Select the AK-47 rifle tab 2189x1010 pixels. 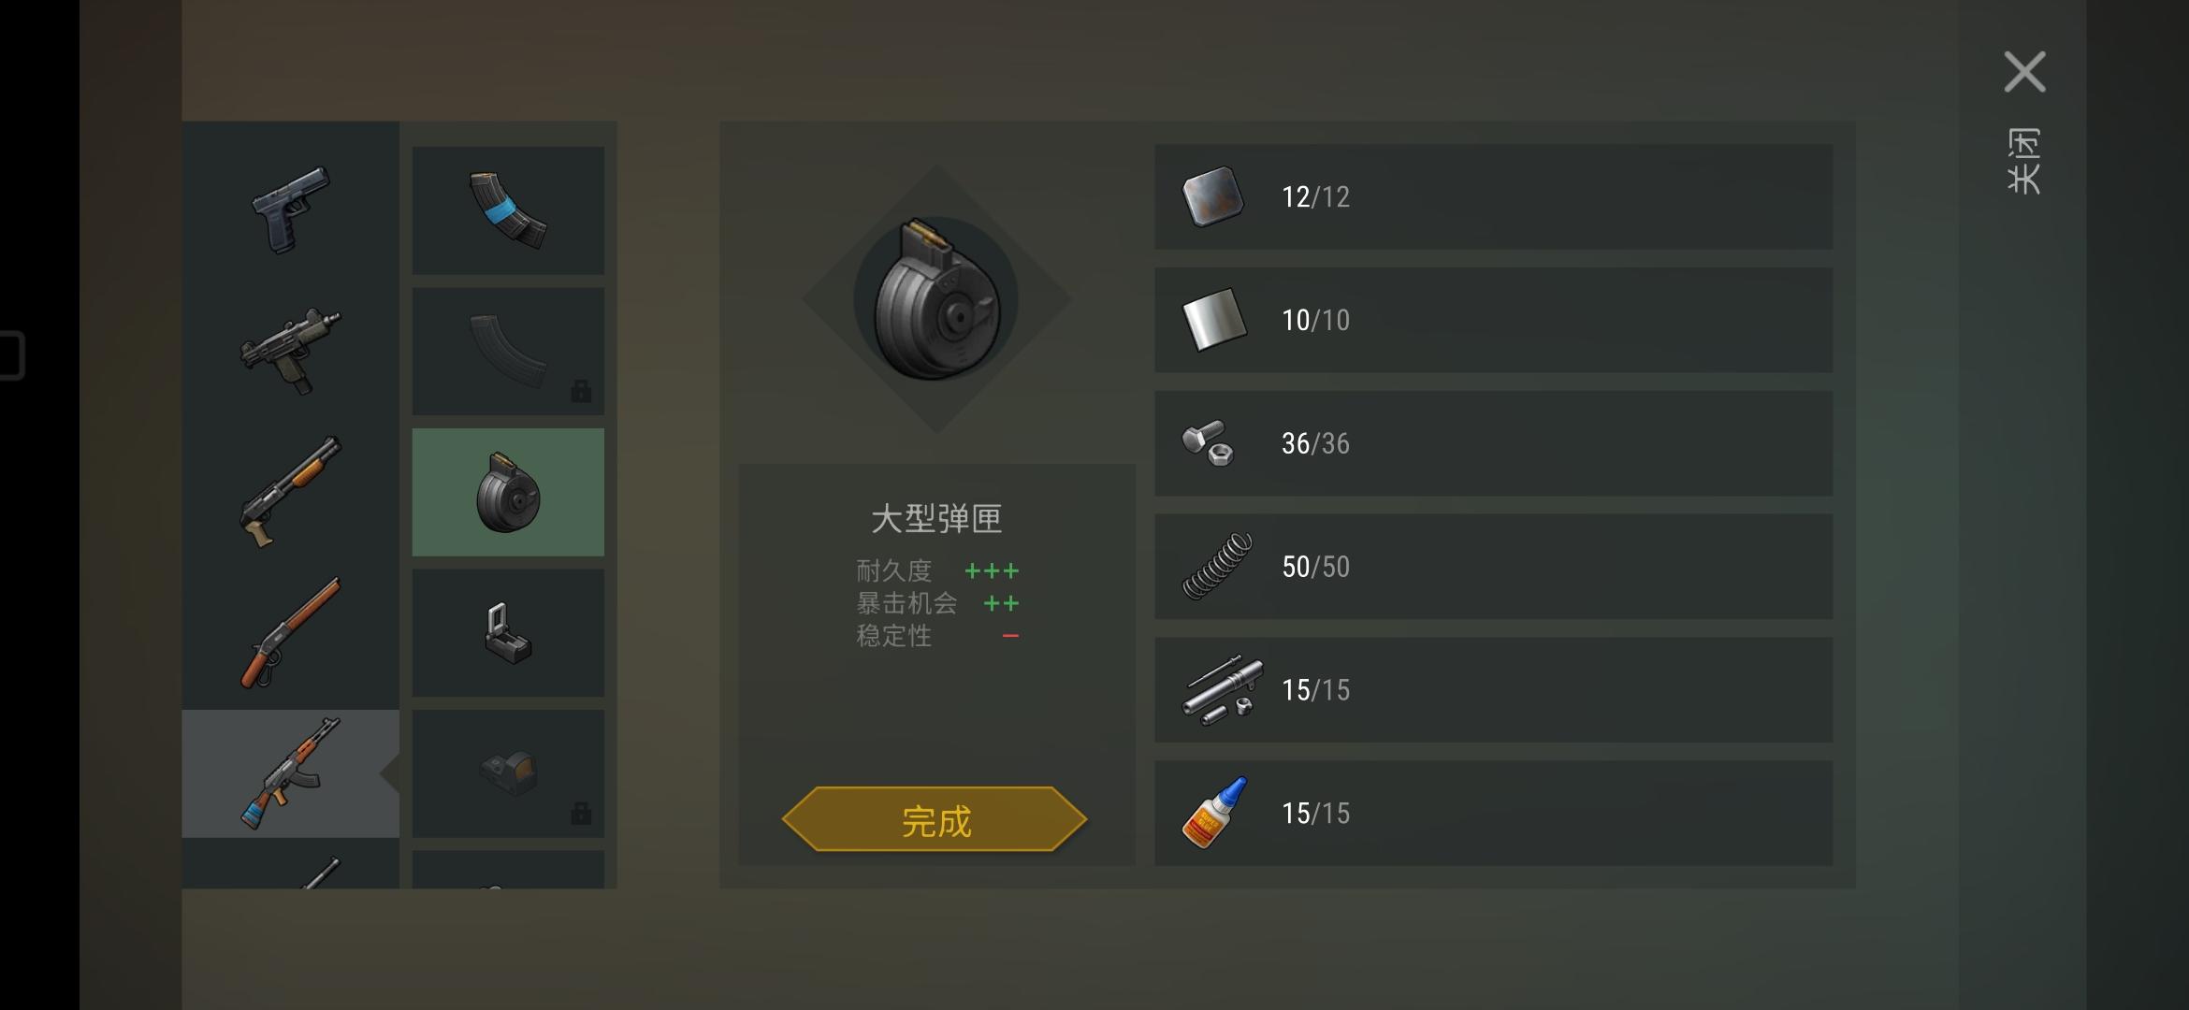(291, 773)
